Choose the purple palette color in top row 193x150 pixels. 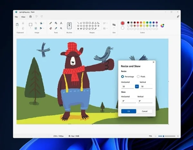point(157,23)
